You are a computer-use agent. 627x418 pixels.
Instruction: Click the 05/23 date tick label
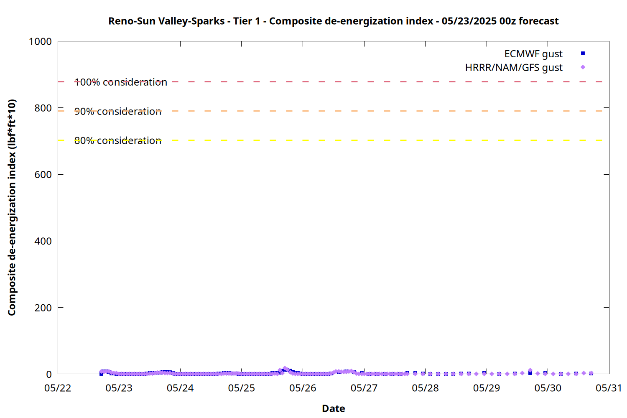(119, 388)
